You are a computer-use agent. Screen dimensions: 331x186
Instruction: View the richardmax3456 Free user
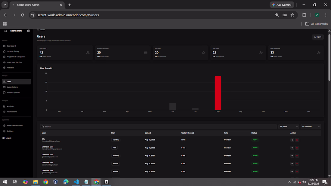click(292, 148)
